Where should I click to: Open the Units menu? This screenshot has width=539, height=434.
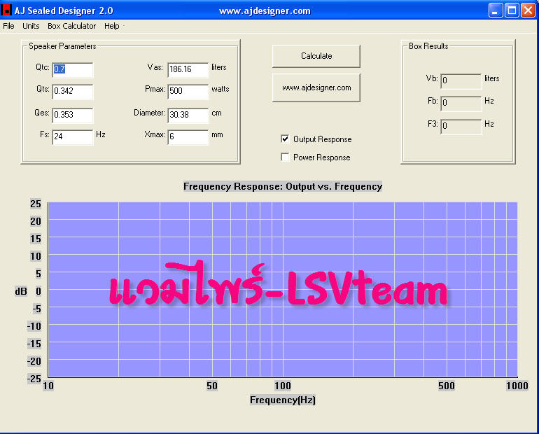[31, 26]
